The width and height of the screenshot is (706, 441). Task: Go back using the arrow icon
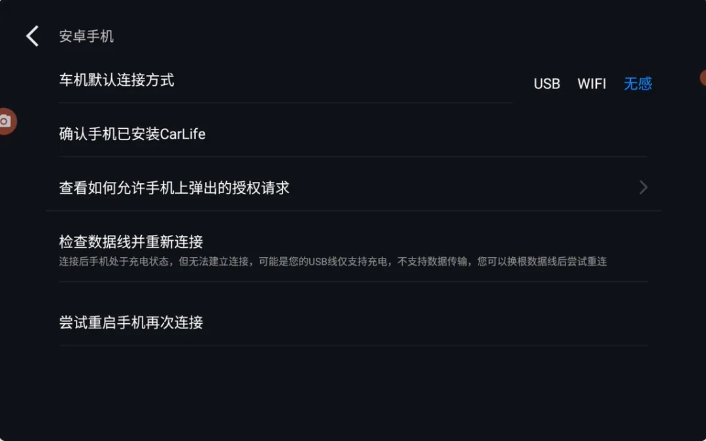click(33, 36)
